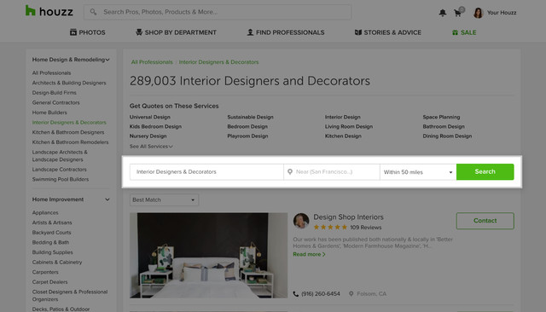The width and height of the screenshot is (546, 312).
Task: Select Artists & Artisans
Action: 52,222
